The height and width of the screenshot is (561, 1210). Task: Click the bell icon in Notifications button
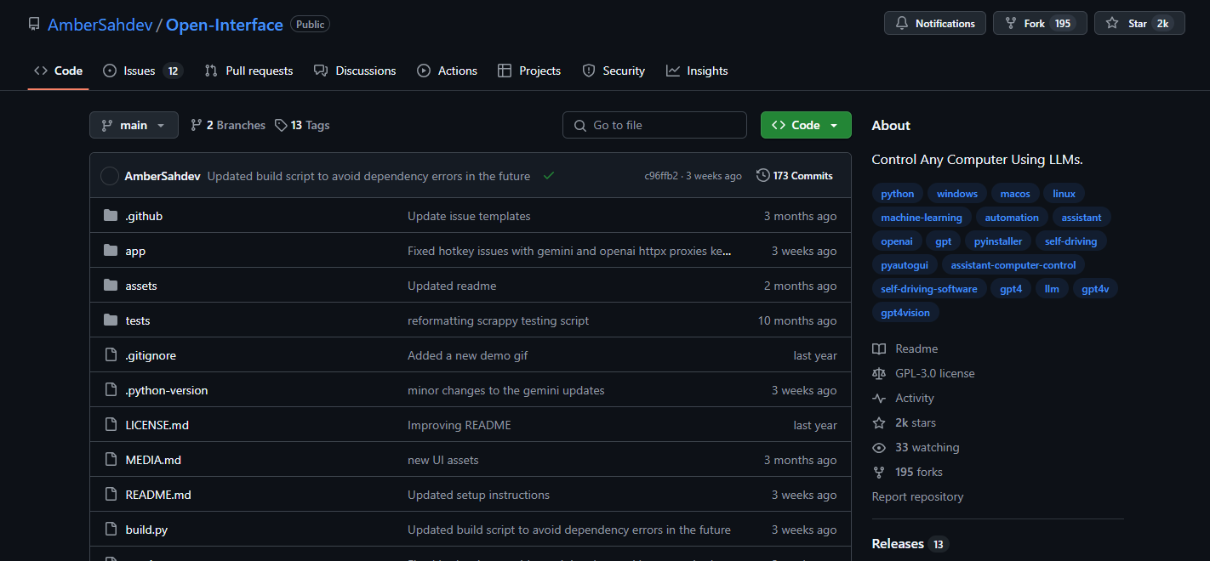(x=902, y=24)
